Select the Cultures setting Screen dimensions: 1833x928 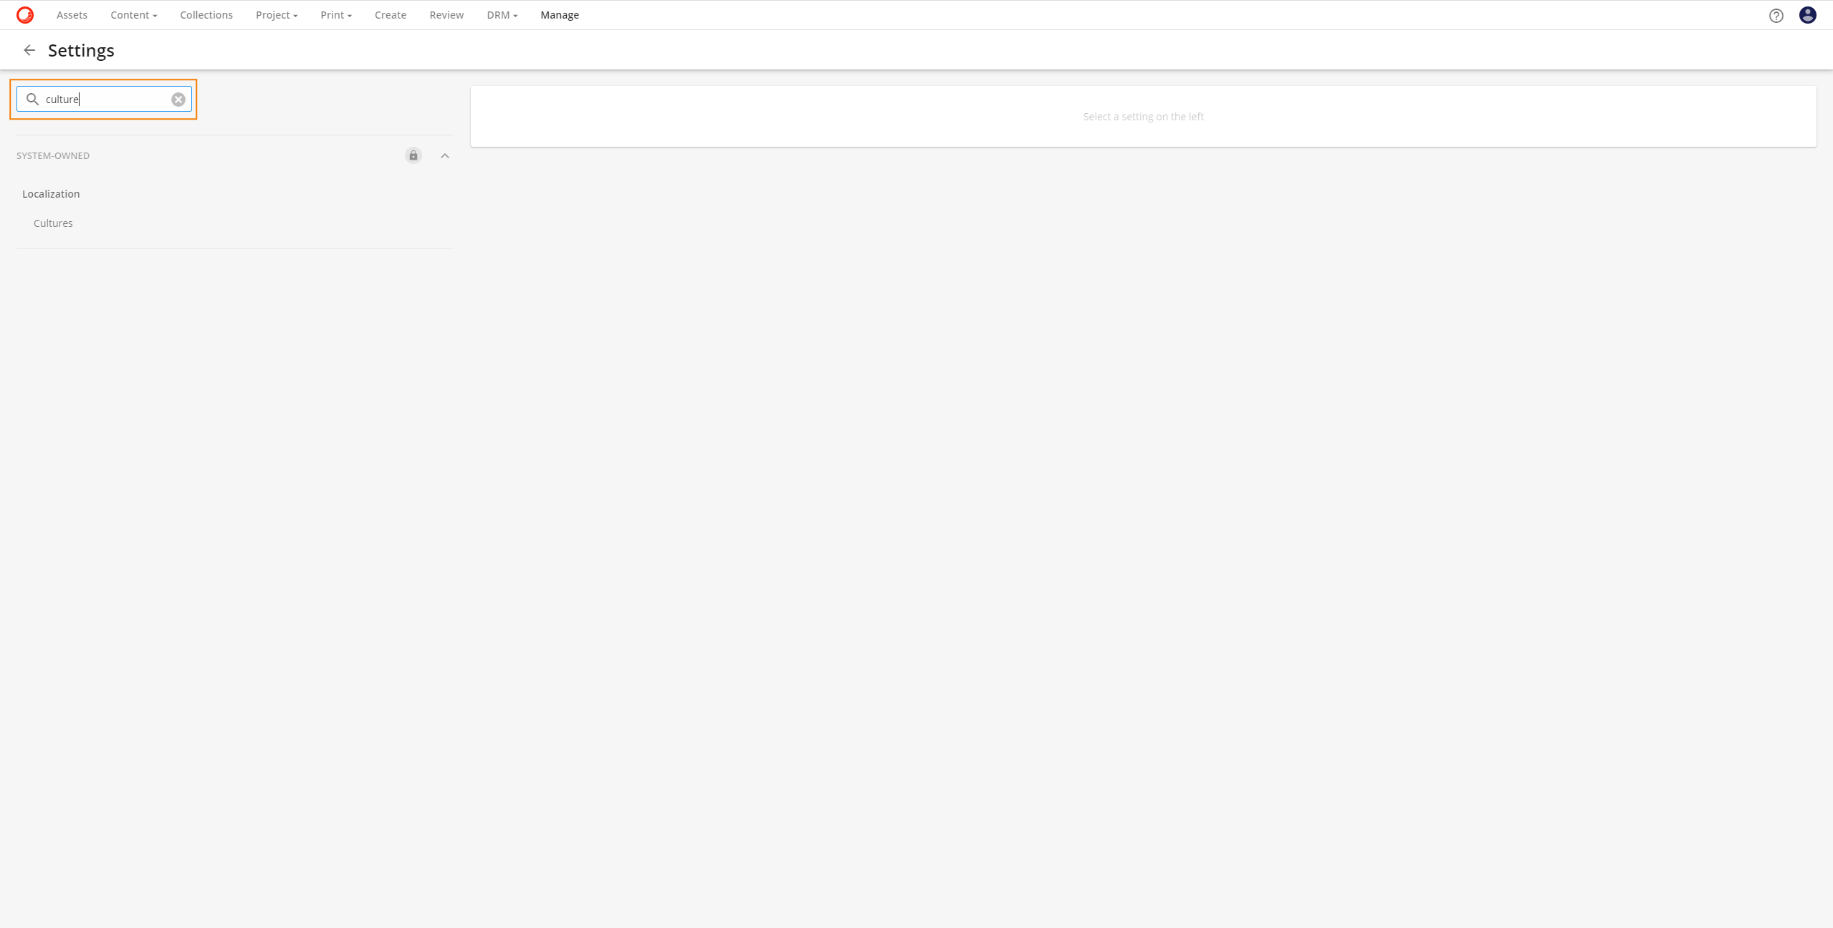[53, 223]
